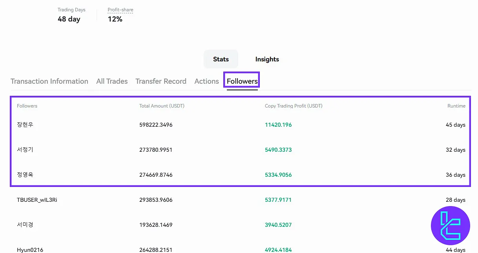Click the 28 days runtime cell
This screenshot has height=253, width=478.
pos(456,200)
